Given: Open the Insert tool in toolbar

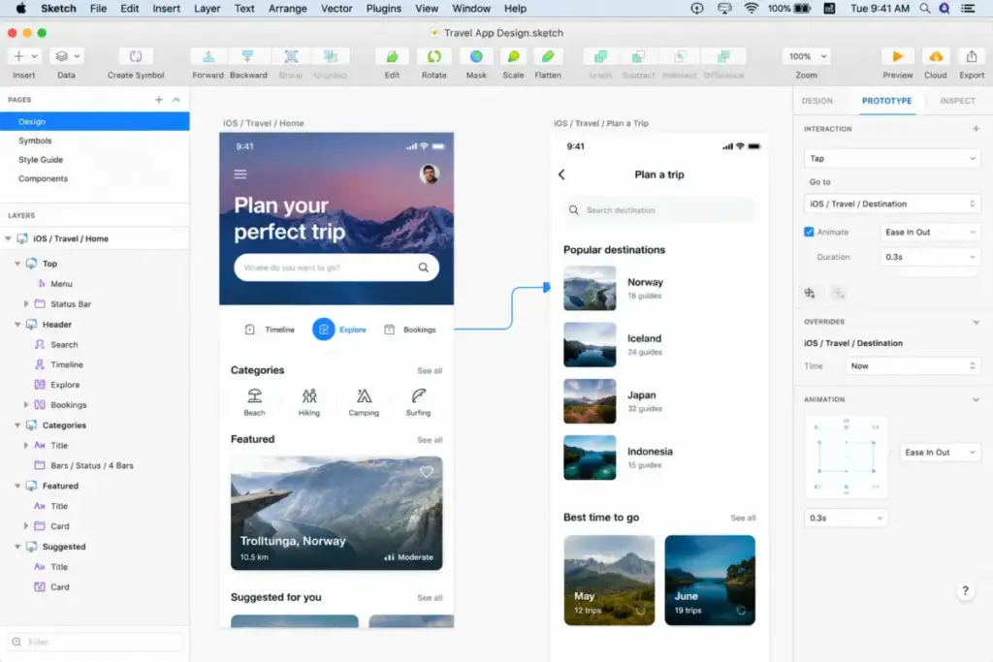Looking at the screenshot, I should pos(24,56).
